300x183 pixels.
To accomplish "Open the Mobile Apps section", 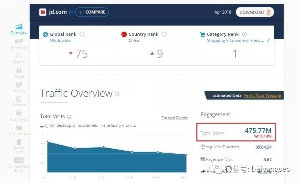I will pos(19,147).
